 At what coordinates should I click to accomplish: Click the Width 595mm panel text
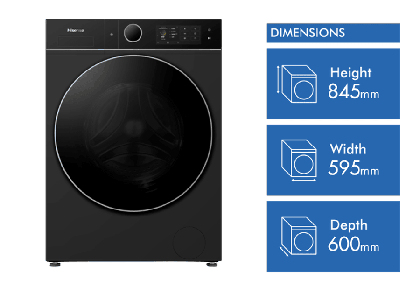tap(353, 160)
